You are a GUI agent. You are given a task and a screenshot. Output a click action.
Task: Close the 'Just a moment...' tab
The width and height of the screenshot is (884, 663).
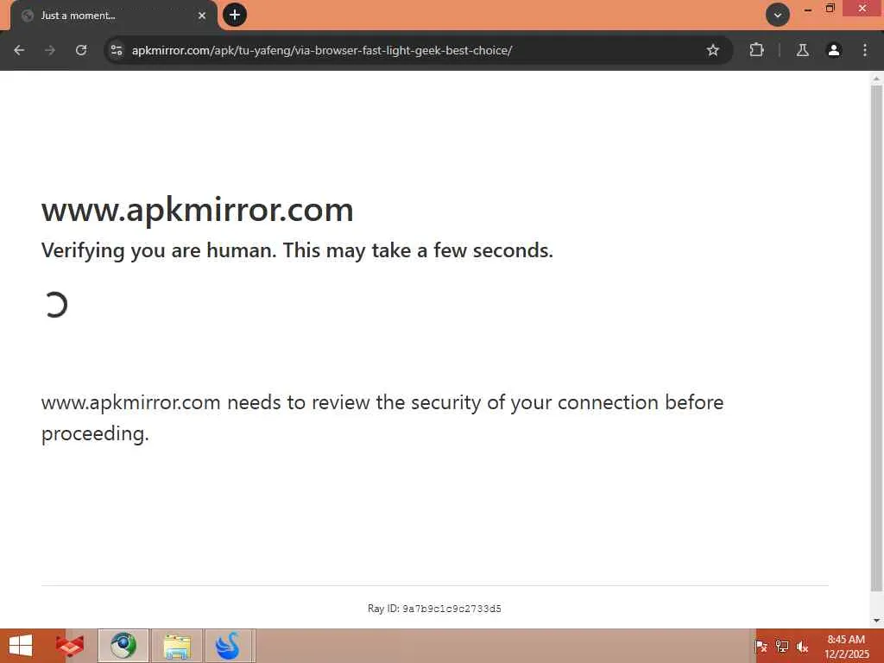(x=202, y=16)
